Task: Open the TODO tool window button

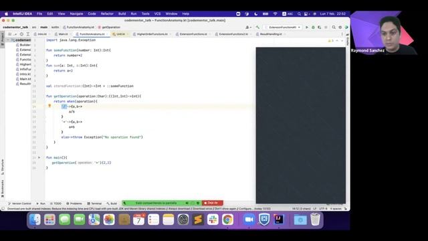Action: coord(56,204)
